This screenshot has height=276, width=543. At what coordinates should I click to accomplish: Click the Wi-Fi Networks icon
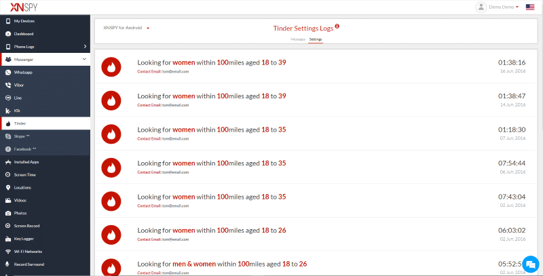click(8, 252)
